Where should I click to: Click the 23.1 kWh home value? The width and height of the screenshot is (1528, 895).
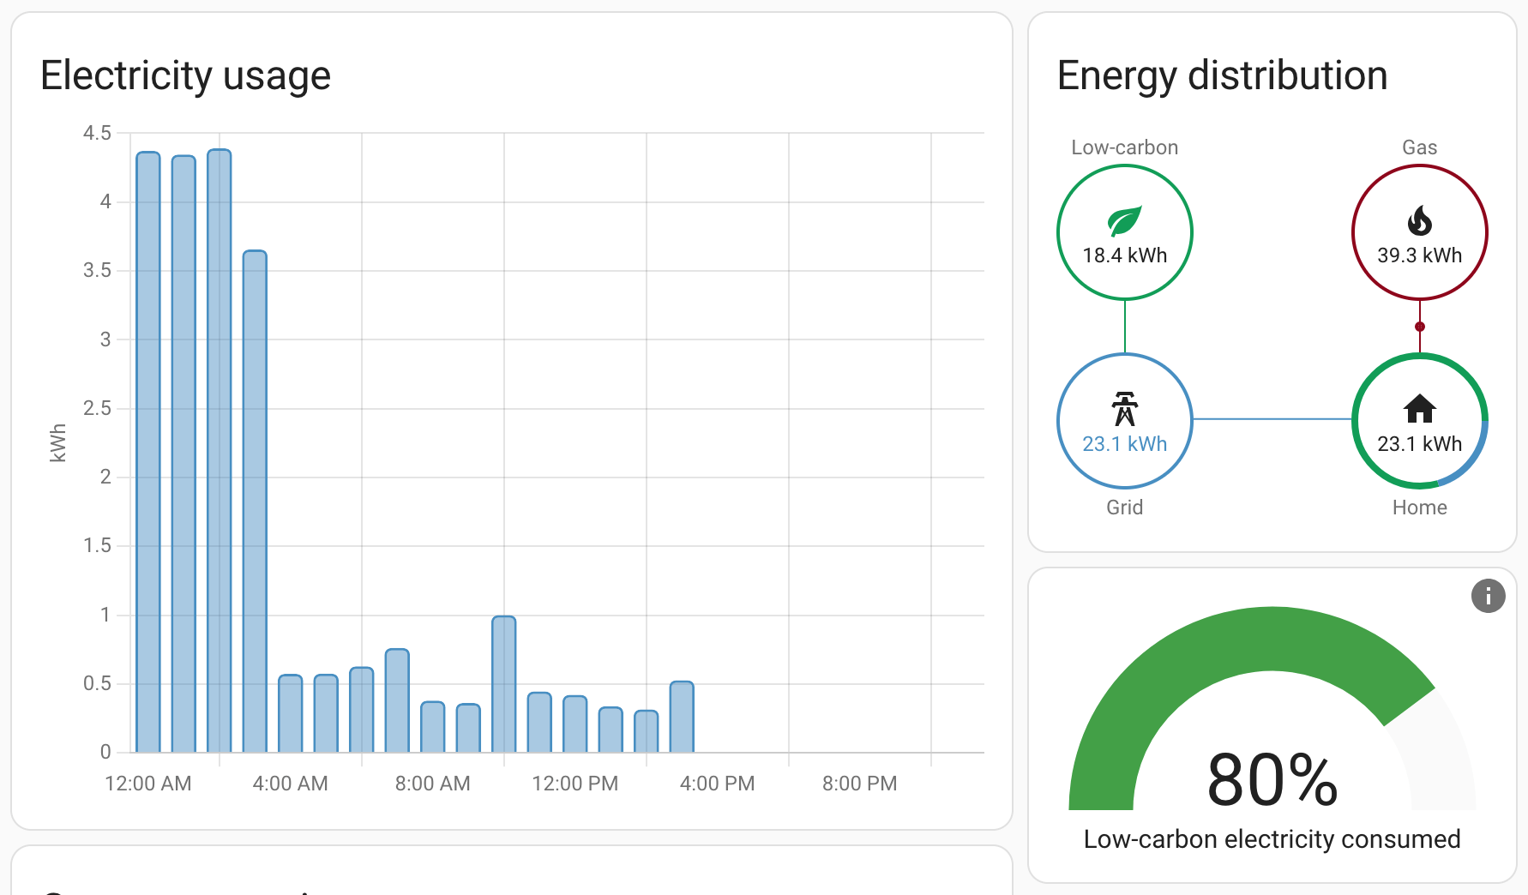point(1419,444)
